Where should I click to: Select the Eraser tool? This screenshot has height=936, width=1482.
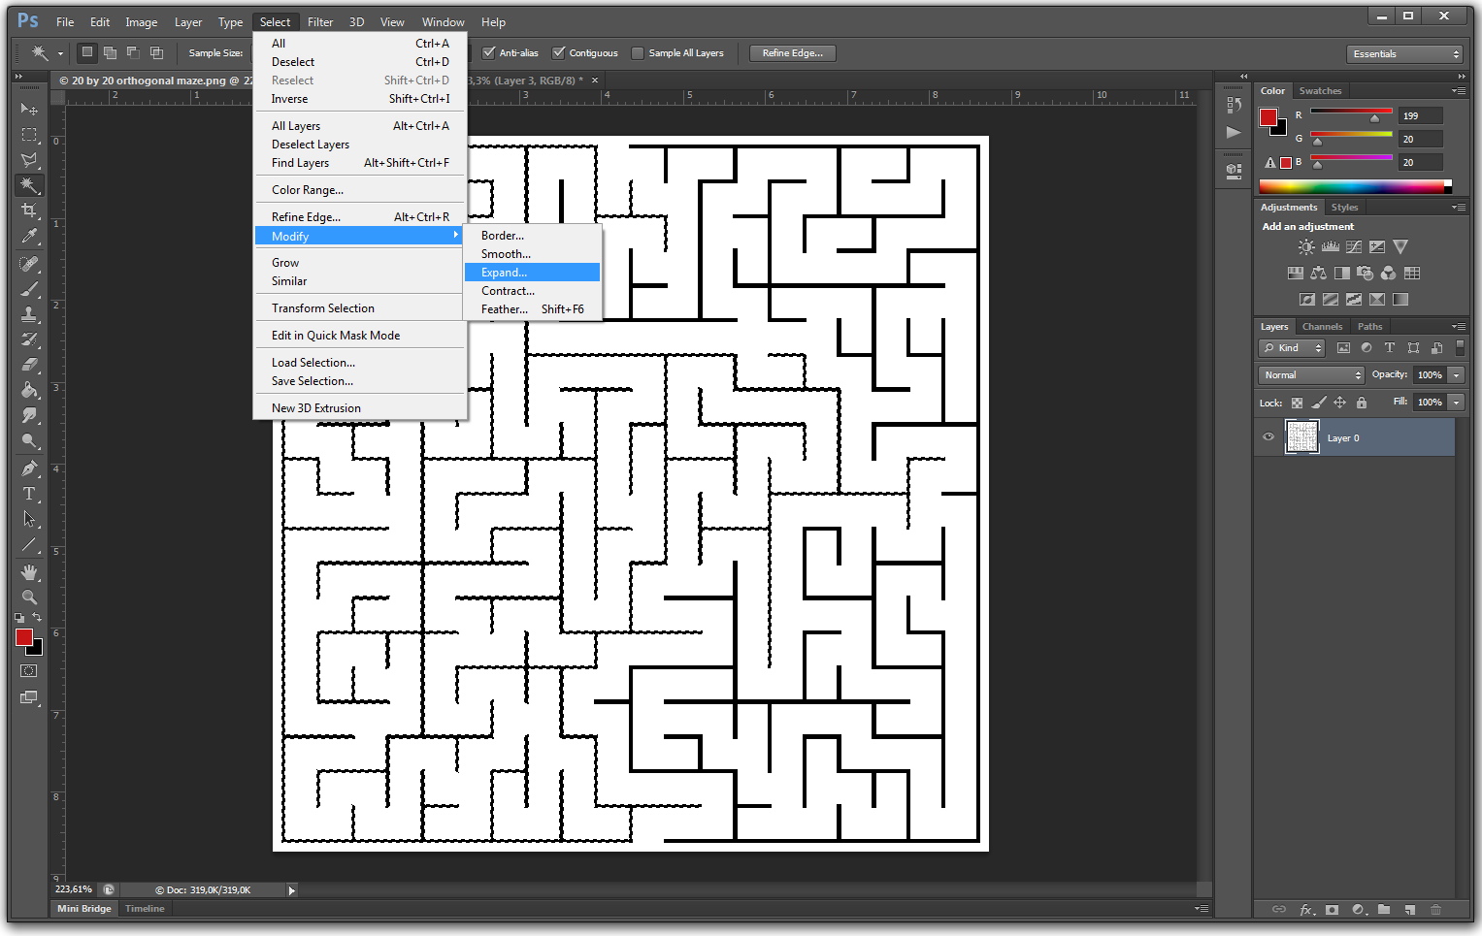coord(29,365)
